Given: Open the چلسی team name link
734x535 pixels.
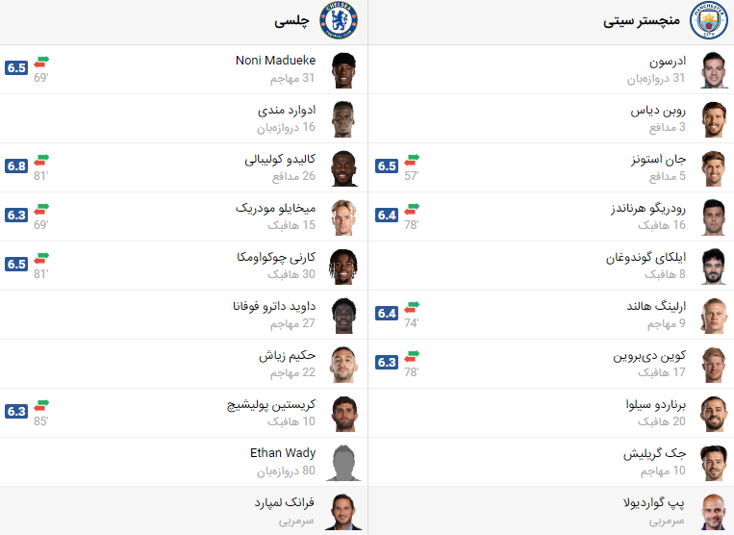Looking at the screenshot, I should coord(291,21).
